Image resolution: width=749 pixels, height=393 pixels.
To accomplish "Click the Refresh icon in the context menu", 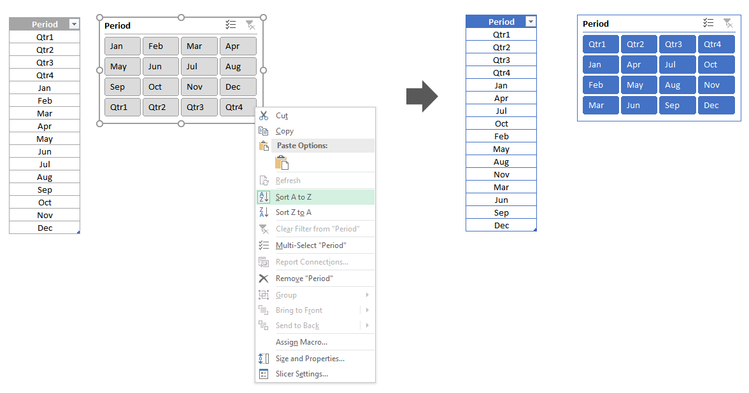I will point(264,179).
